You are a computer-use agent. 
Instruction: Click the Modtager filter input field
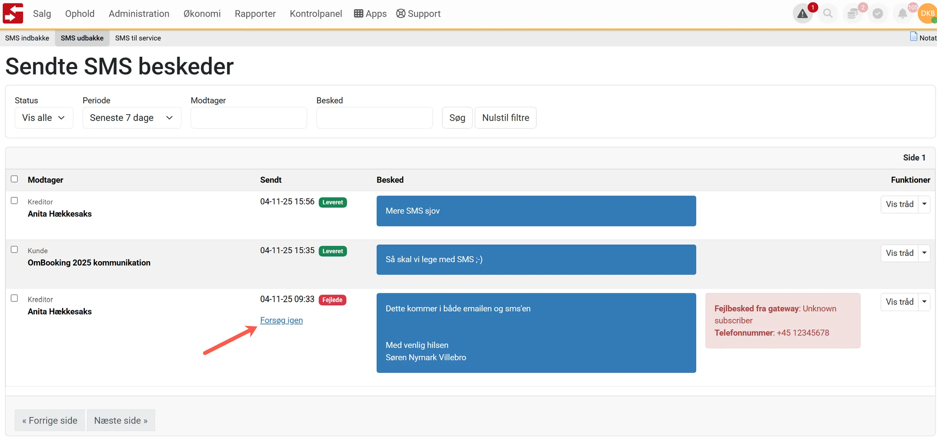coord(249,118)
